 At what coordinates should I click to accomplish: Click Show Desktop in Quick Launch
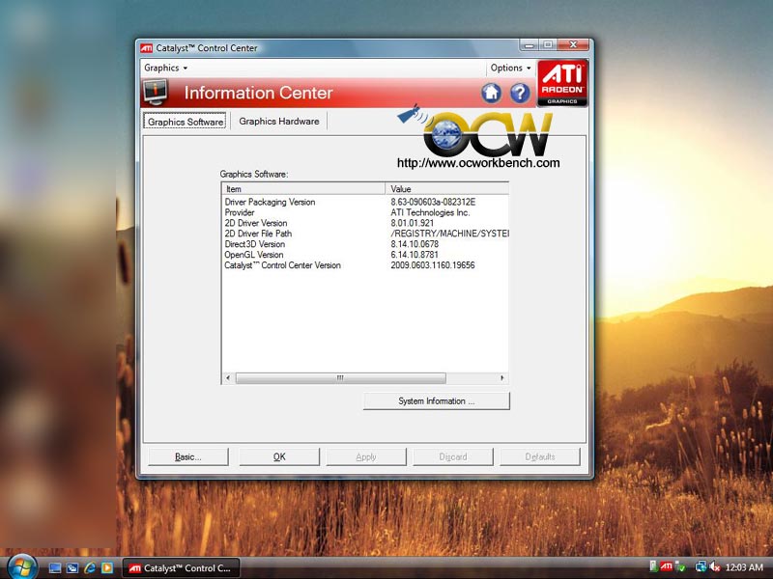(x=55, y=567)
